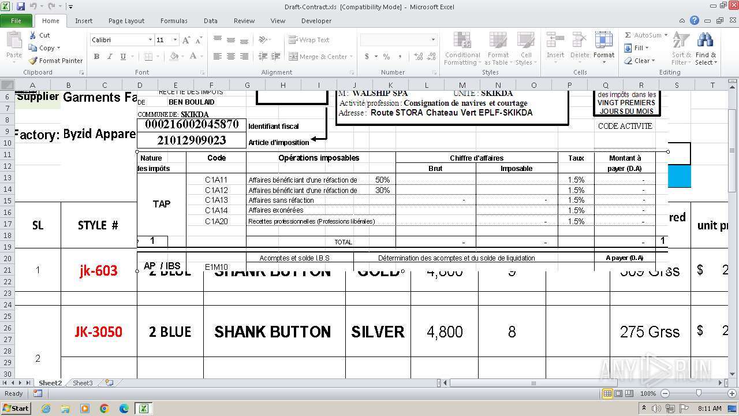The image size is (739, 416).
Task: Toggle Wrap Text for the cell
Action: pyautogui.click(x=309, y=40)
